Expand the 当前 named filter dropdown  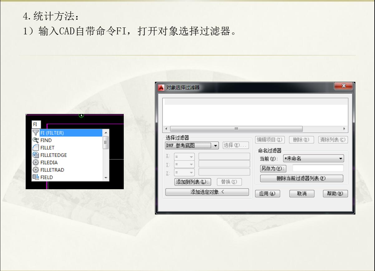340,159
